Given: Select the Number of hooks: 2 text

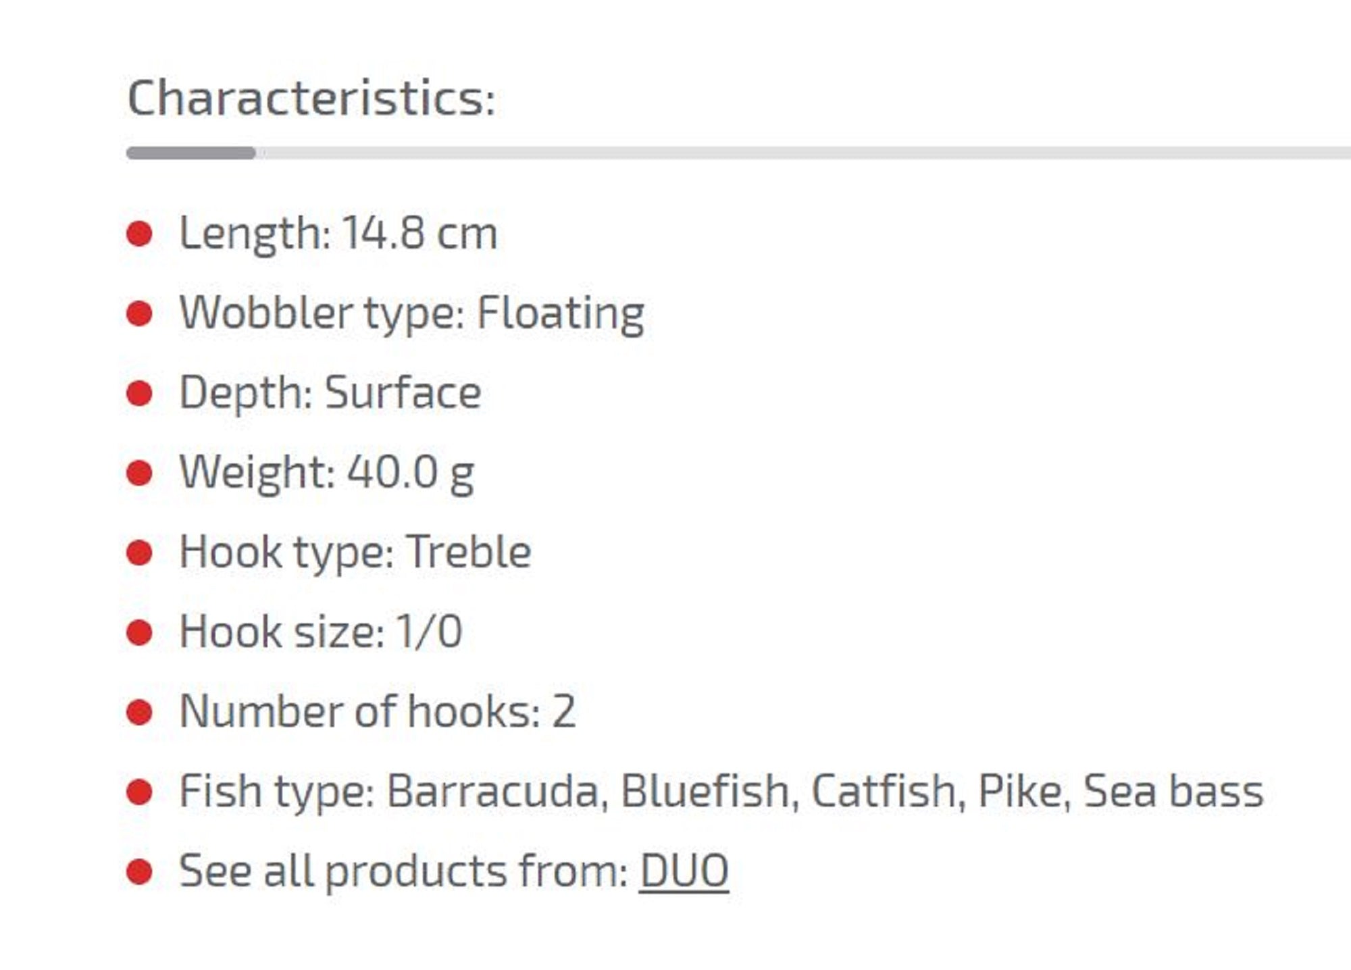Looking at the screenshot, I should tap(377, 713).
